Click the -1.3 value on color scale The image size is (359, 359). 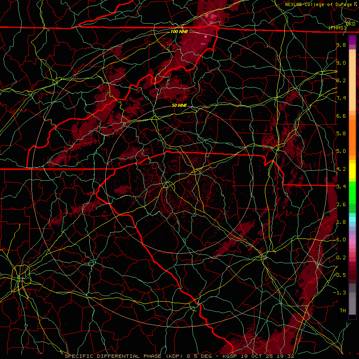click(340, 293)
